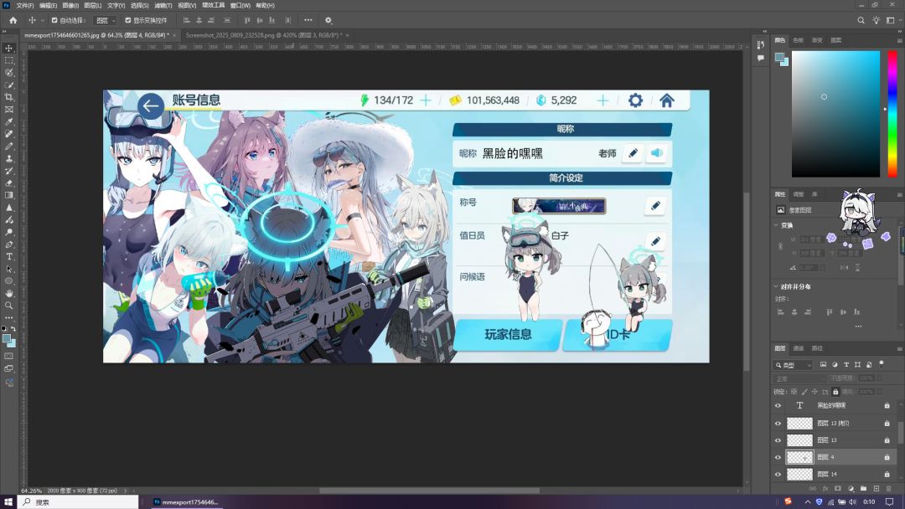Select the Eyedropper tool
This screenshot has height=509, width=905.
pyautogui.click(x=8, y=121)
